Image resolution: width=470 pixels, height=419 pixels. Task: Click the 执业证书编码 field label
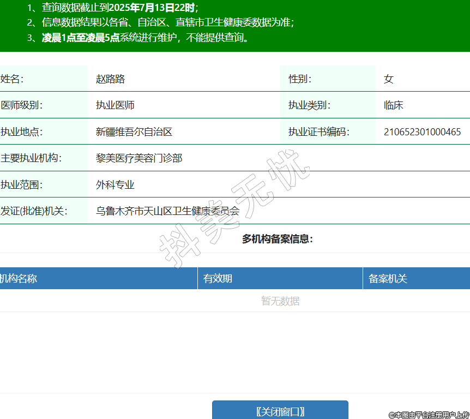click(x=319, y=132)
